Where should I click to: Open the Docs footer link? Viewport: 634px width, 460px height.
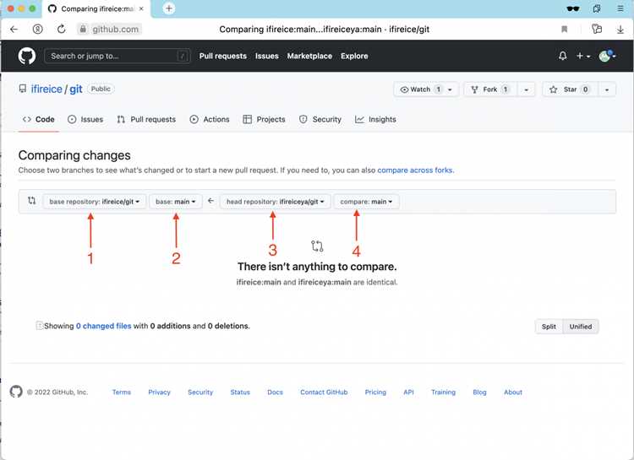[x=275, y=392]
